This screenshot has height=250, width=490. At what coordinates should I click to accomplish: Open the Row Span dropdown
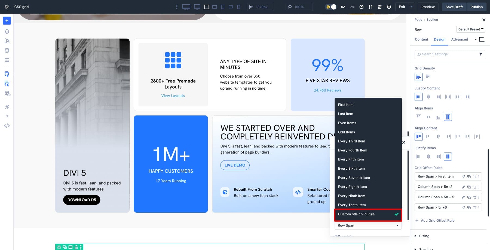(368, 225)
